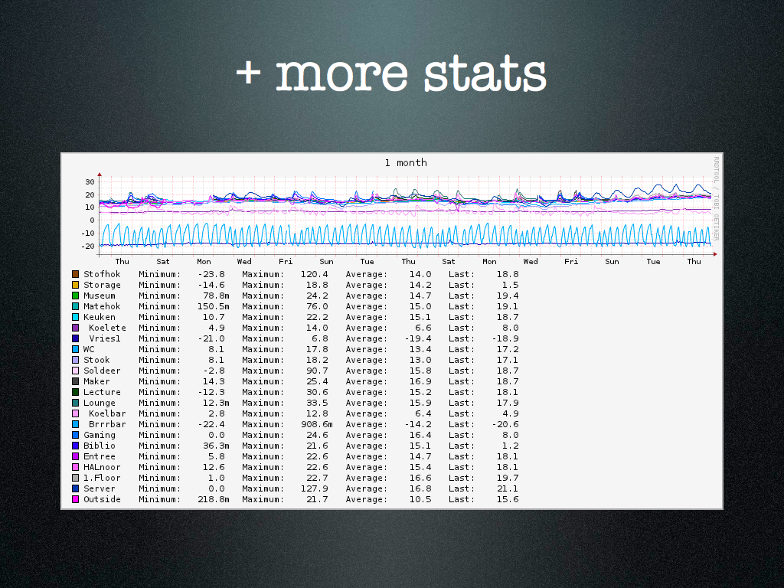Select the Lounge legend color swatch
The height and width of the screenshot is (588, 784).
click(75, 403)
